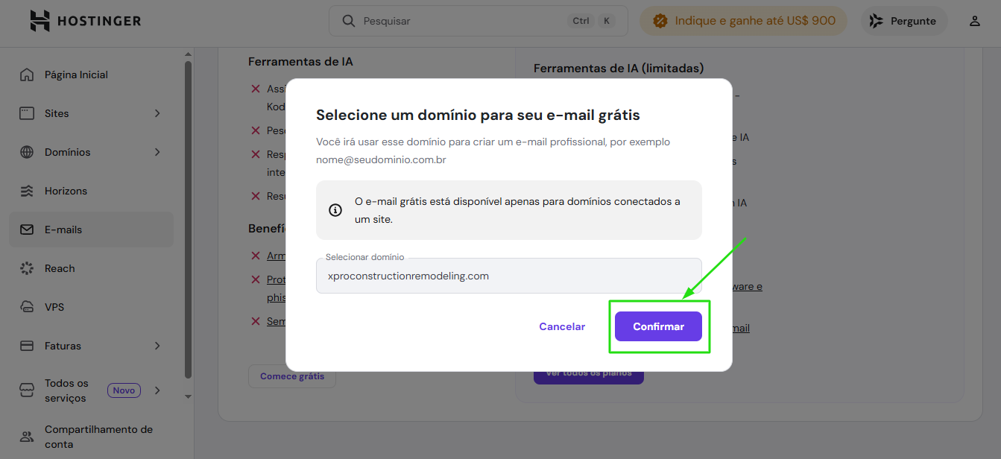The width and height of the screenshot is (1001, 459).
Task: Click the sidebar vertical scrollbar
Action: point(188,224)
